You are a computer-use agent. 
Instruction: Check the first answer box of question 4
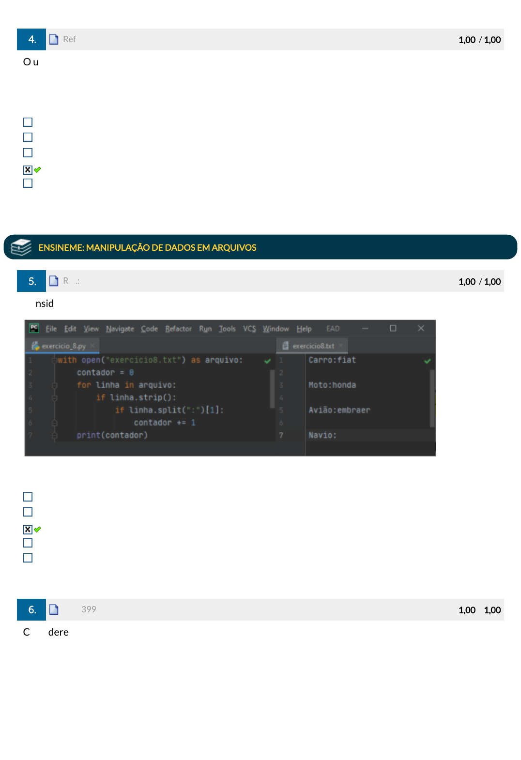[28, 122]
